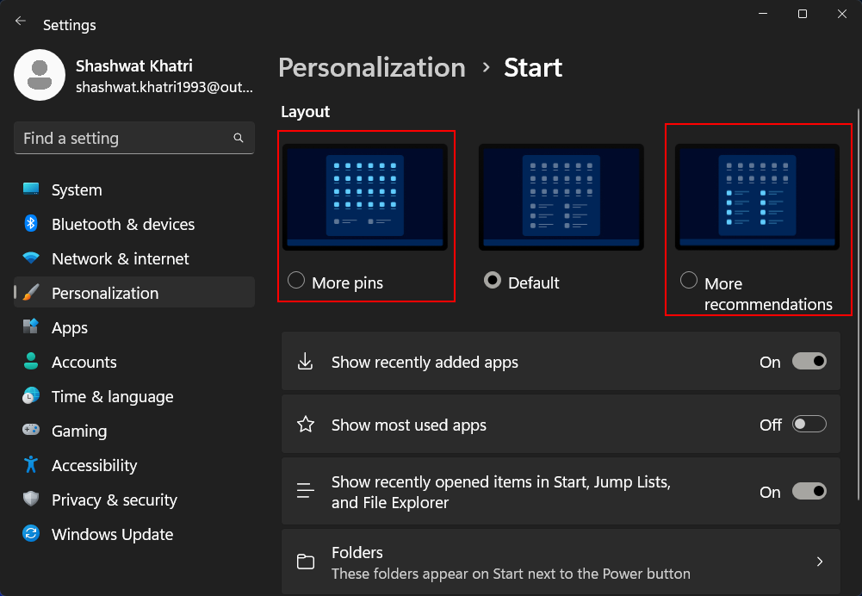Open Privacy & security settings
The image size is (862, 596).
coord(112,500)
